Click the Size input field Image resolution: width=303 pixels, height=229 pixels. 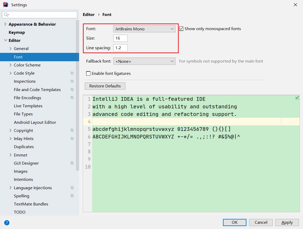click(120, 38)
